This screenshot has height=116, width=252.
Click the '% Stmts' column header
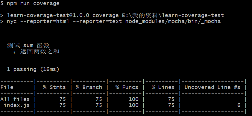[x=54, y=87]
